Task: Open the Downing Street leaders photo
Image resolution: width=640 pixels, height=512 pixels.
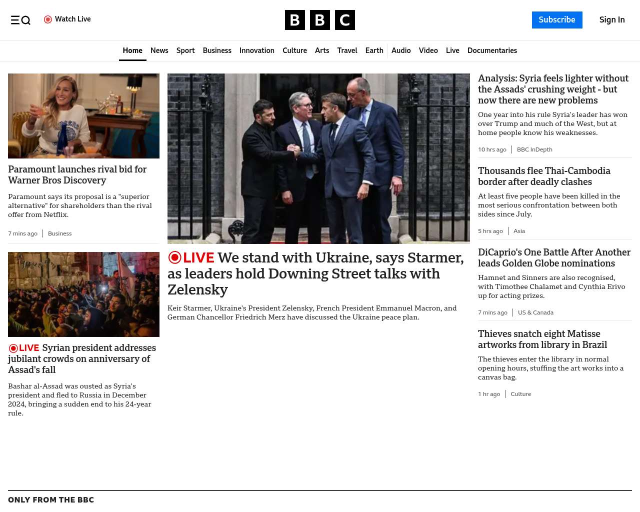Action: pos(318,158)
